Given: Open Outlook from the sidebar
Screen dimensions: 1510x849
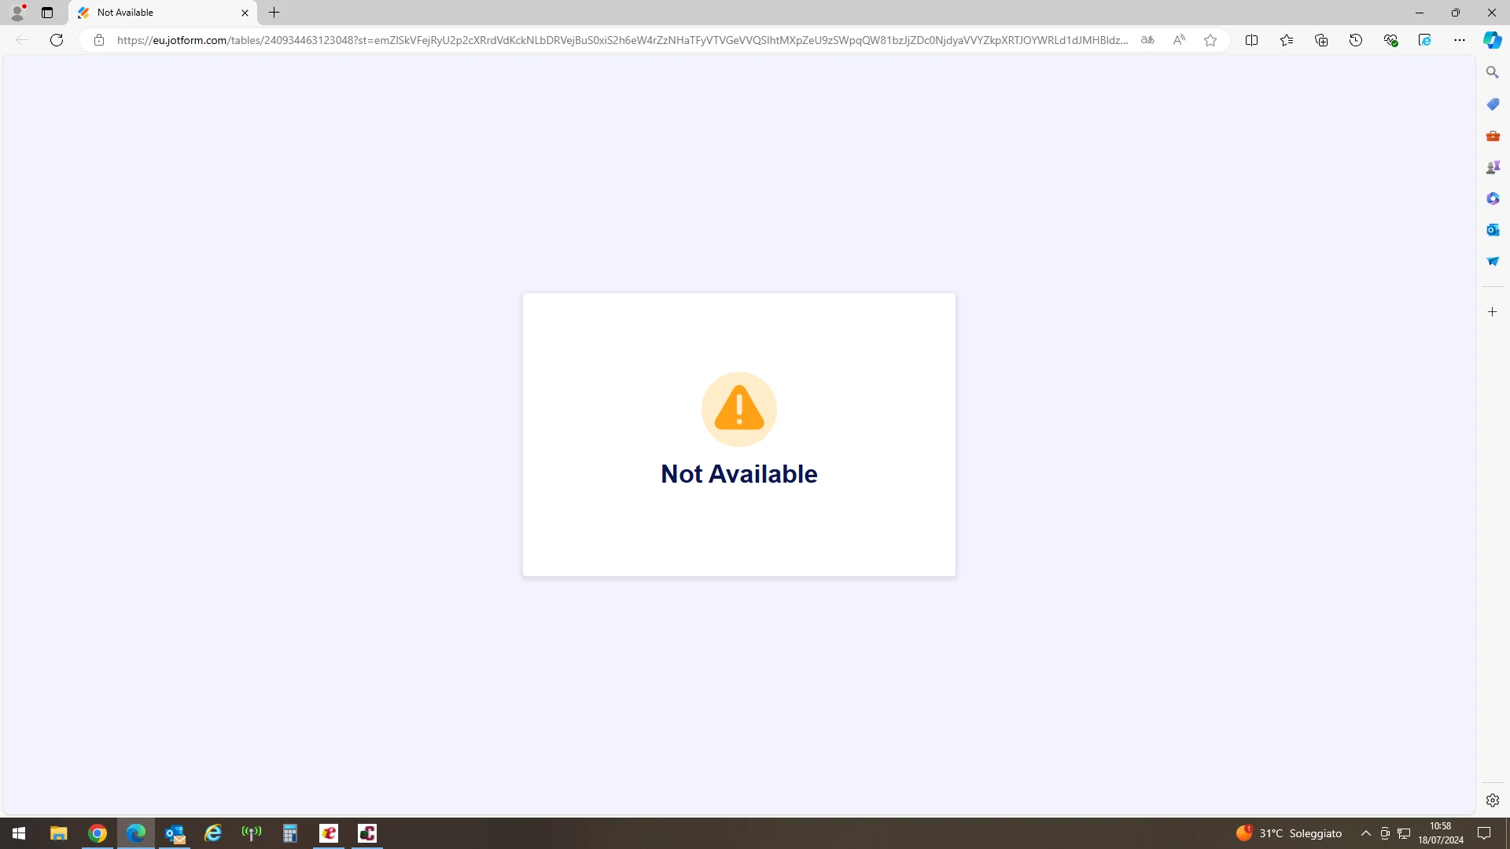Looking at the screenshot, I should (1493, 230).
